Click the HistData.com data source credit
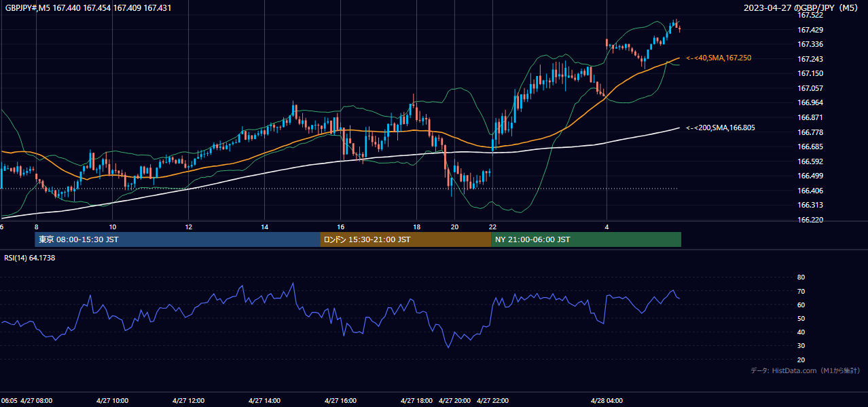This screenshot has height=407, width=868. (806, 370)
